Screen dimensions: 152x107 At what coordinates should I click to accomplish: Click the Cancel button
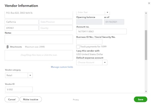click(12, 99)
